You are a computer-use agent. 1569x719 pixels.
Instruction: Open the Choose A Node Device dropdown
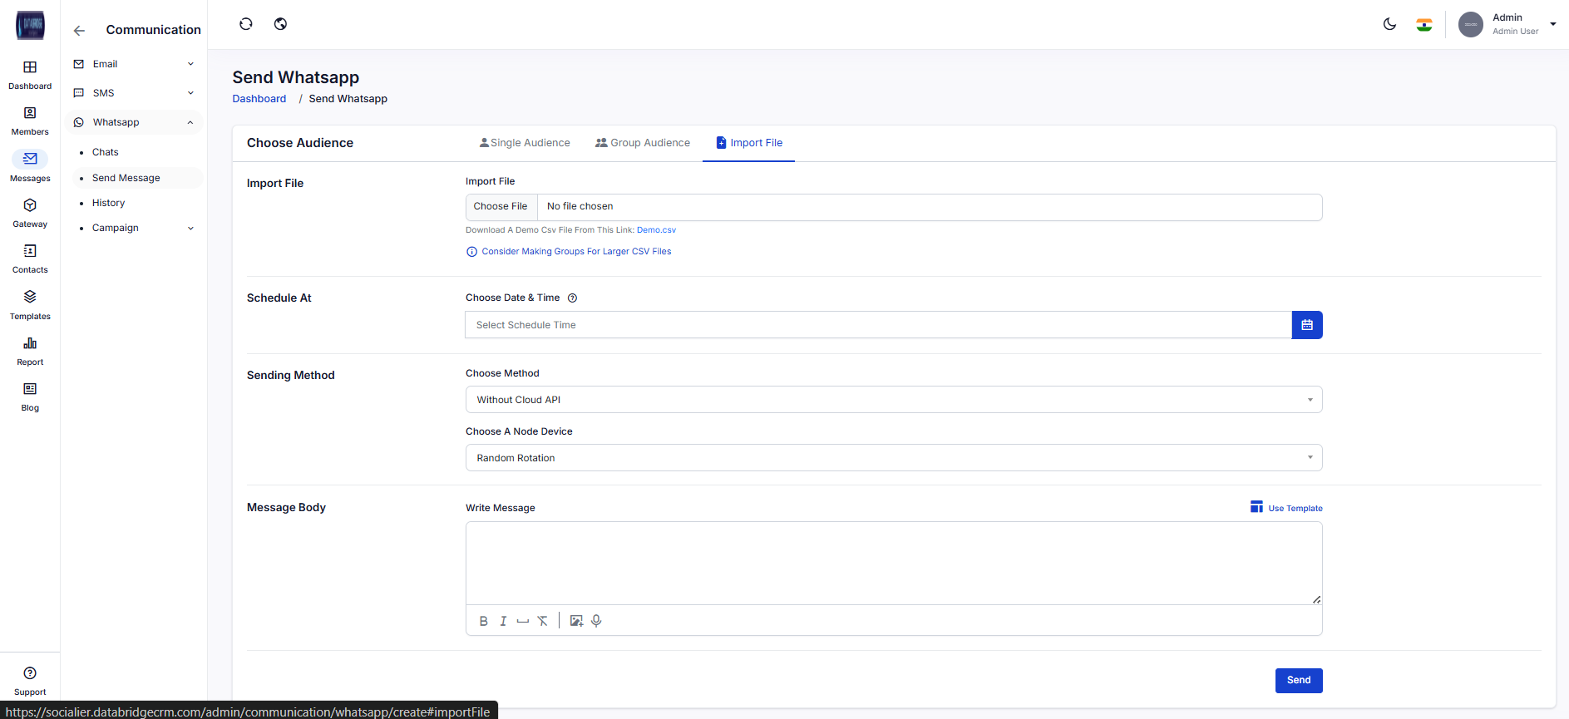(893, 458)
